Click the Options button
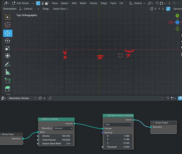 coord(177,9)
